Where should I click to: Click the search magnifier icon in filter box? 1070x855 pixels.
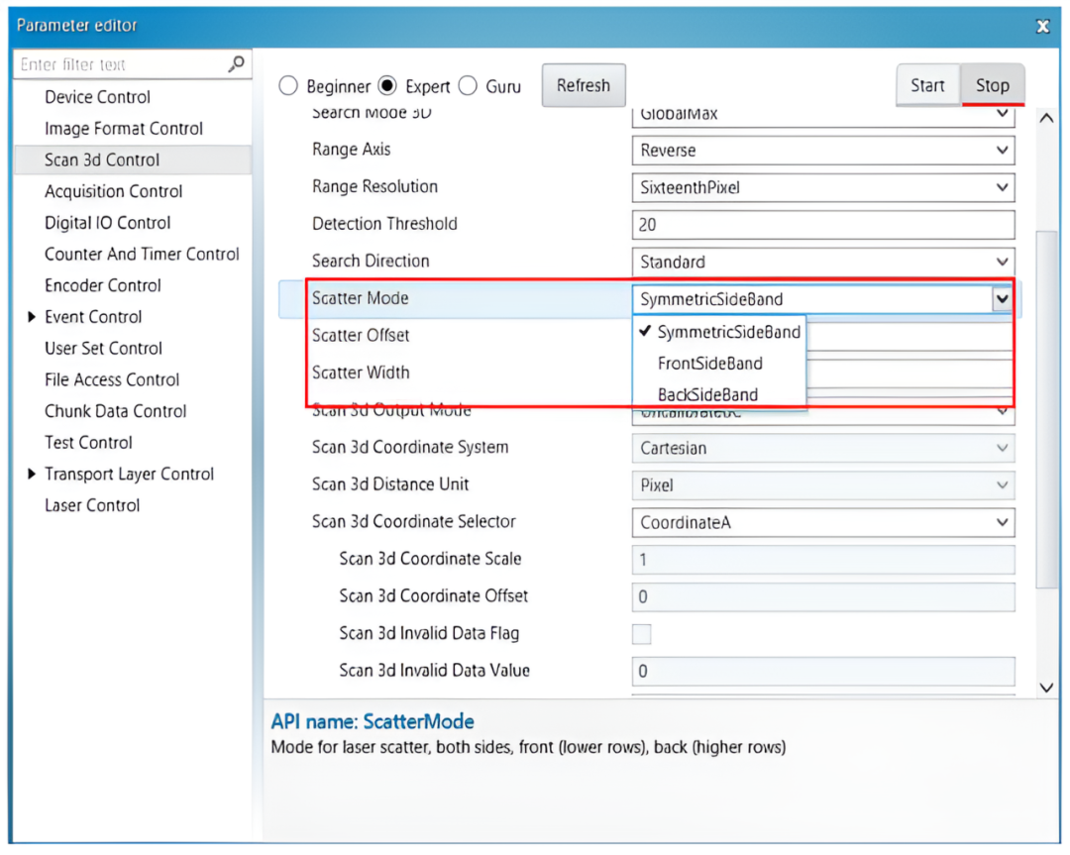[236, 64]
